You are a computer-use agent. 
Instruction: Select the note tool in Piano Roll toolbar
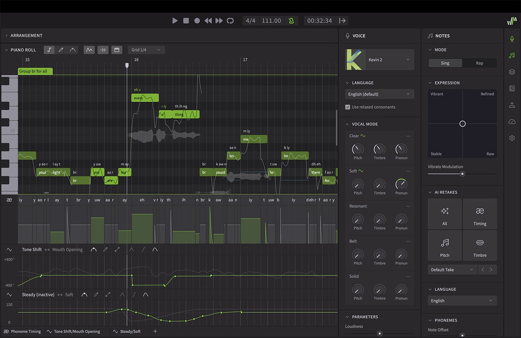click(x=49, y=50)
